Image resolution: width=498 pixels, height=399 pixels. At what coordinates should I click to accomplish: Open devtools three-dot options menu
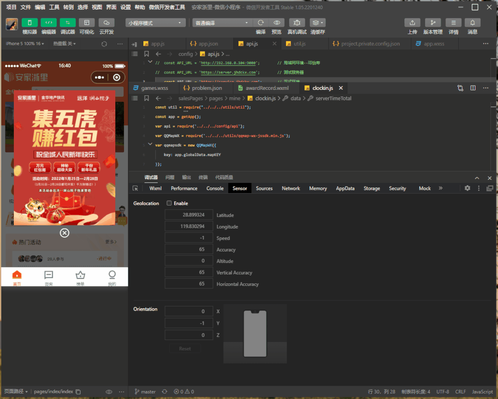tap(479, 188)
